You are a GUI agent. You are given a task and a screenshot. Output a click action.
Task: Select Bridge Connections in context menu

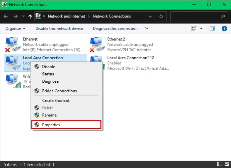coord(59,91)
